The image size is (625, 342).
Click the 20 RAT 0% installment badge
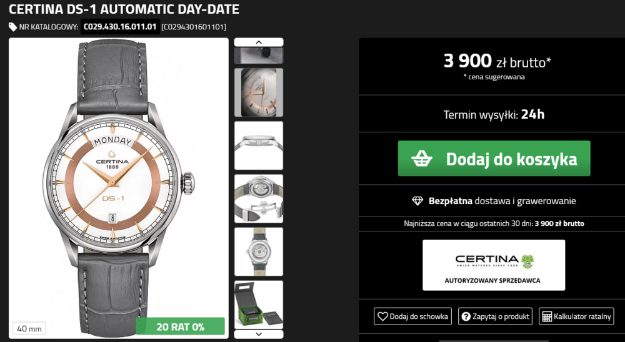coord(180,326)
